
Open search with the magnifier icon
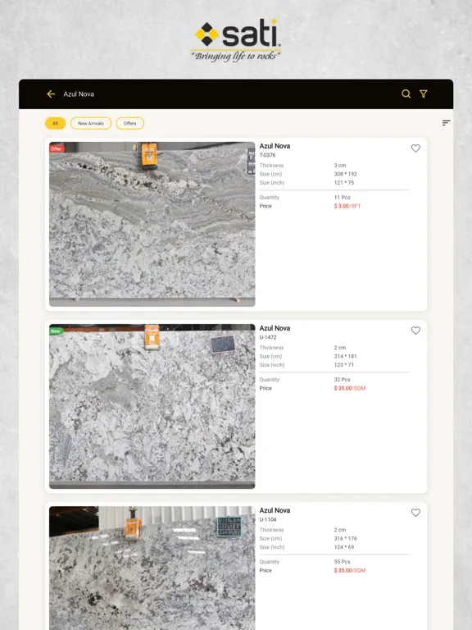tap(406, 94)
